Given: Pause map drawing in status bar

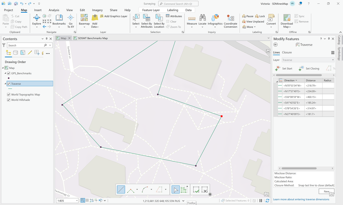Looking at the screenshot, I should click(x=261, y=201).
